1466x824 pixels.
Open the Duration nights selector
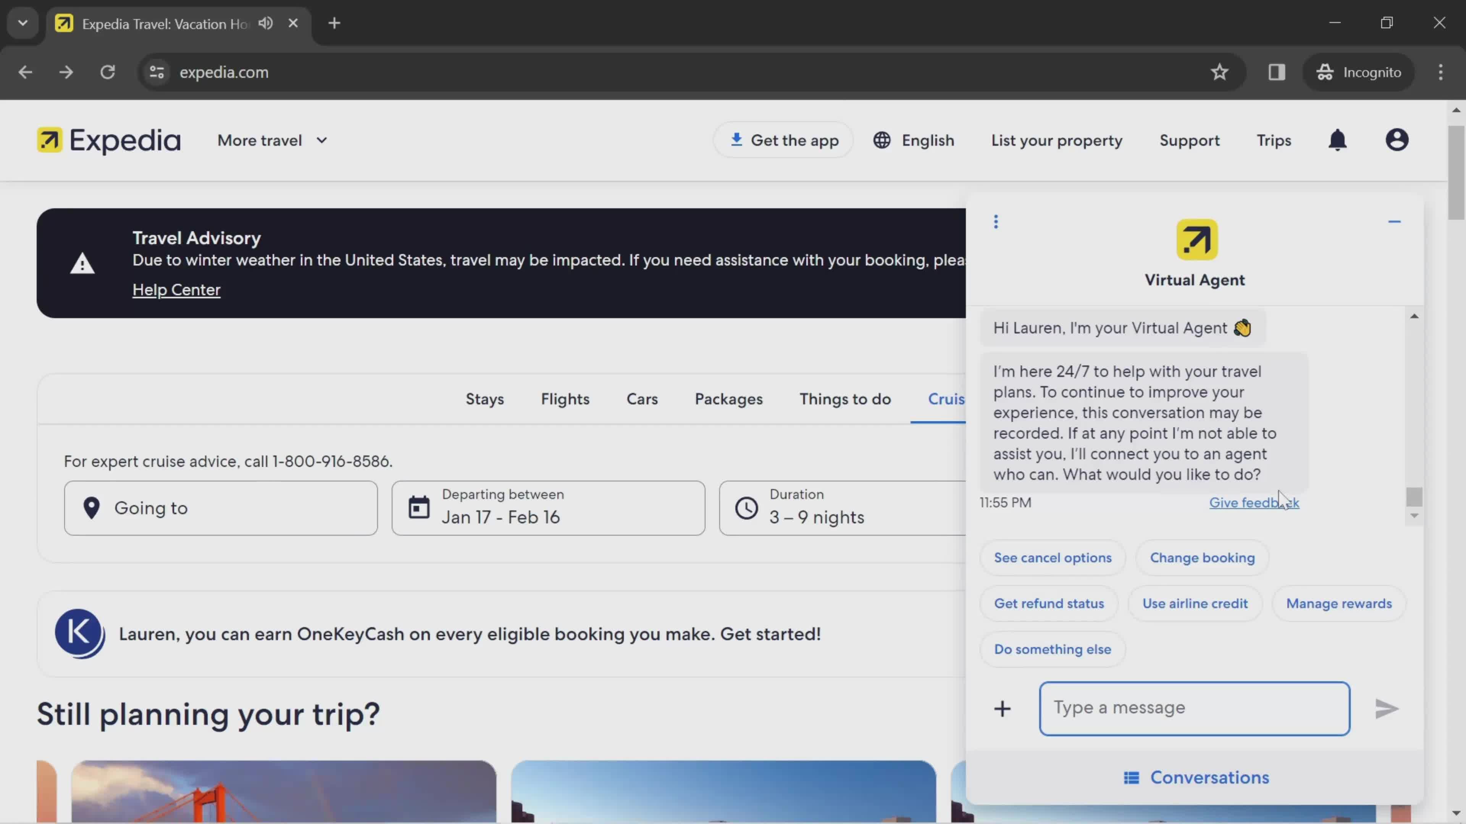coord(842,508)
